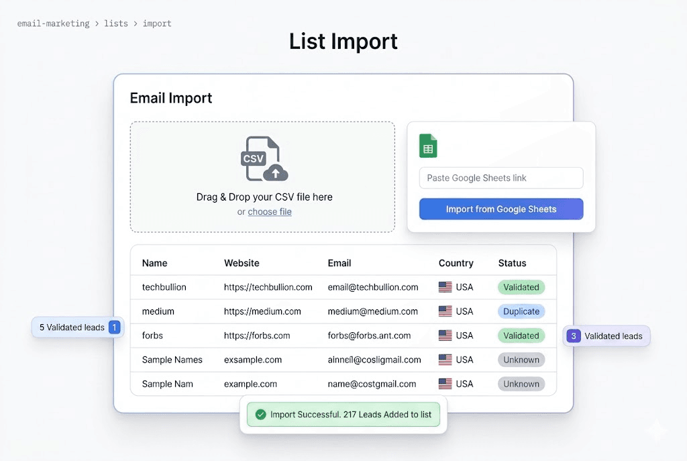
Task: Click the USA flag in Sample Names row
Action: [x=445, y=359]
